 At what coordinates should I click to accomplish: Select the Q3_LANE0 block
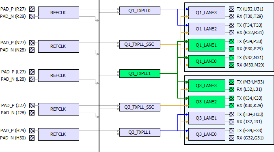click(x=207, y=135)
